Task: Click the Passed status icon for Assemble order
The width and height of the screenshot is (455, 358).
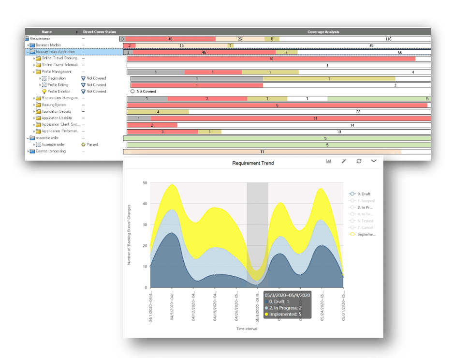Action: (x=83, y=144)
